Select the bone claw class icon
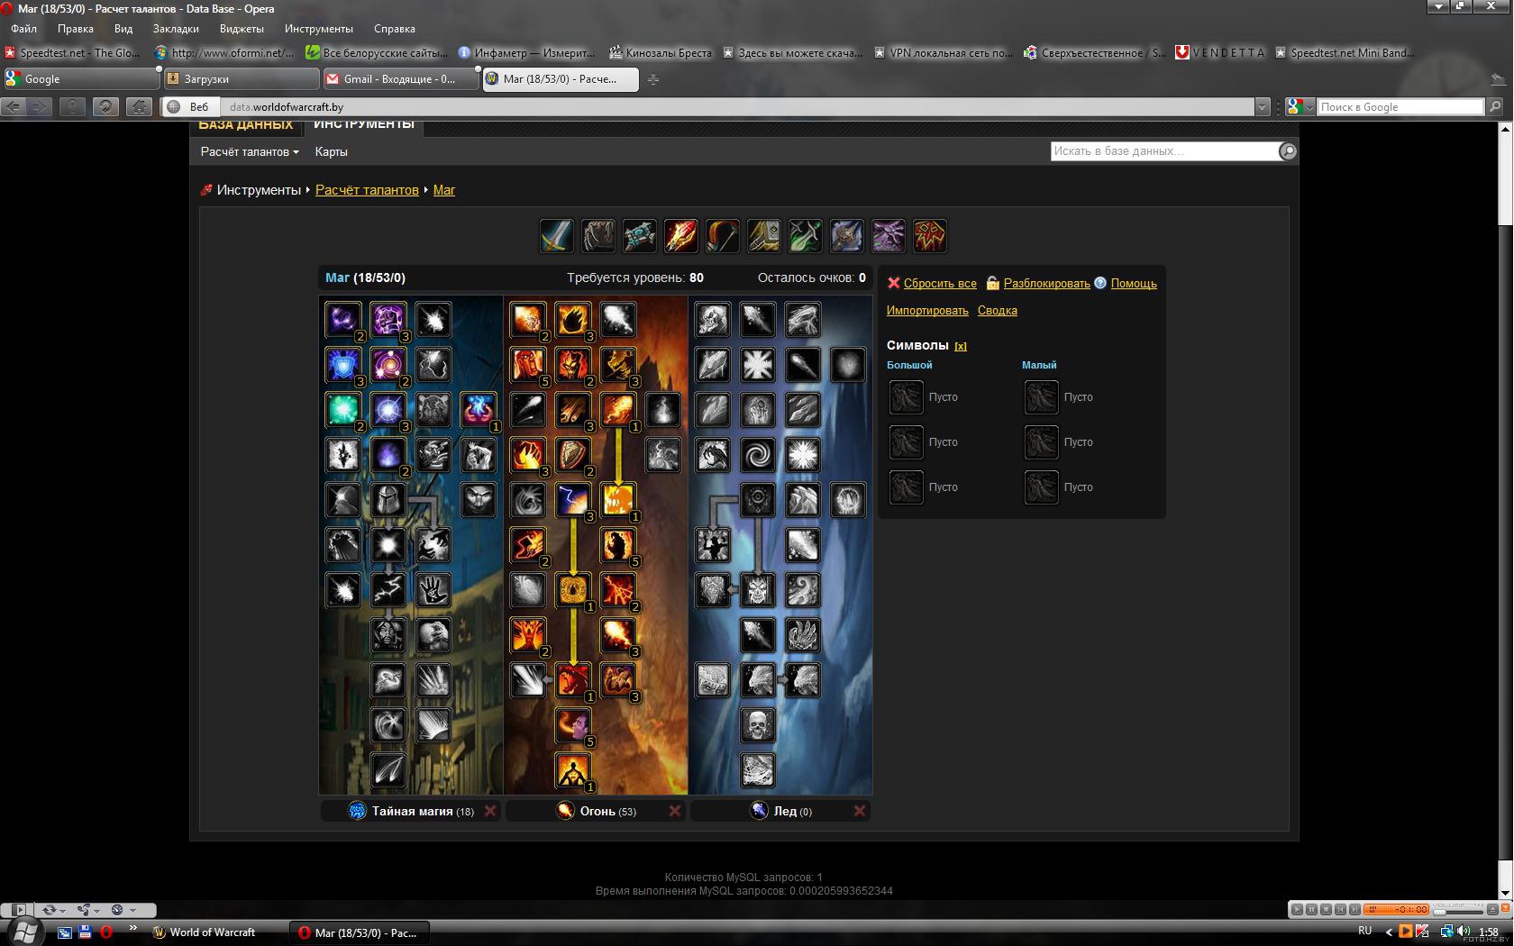The width and height of the screenshot is (1514, 946). coord(598,236)
